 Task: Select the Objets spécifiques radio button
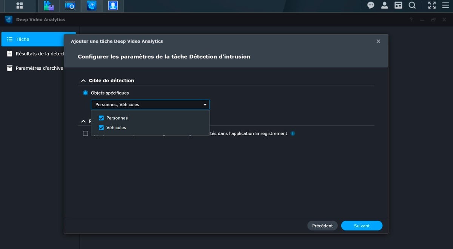point(85,93)
